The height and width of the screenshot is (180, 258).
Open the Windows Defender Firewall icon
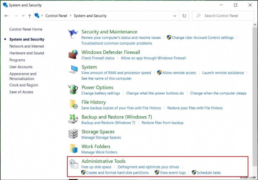(73, 54)
